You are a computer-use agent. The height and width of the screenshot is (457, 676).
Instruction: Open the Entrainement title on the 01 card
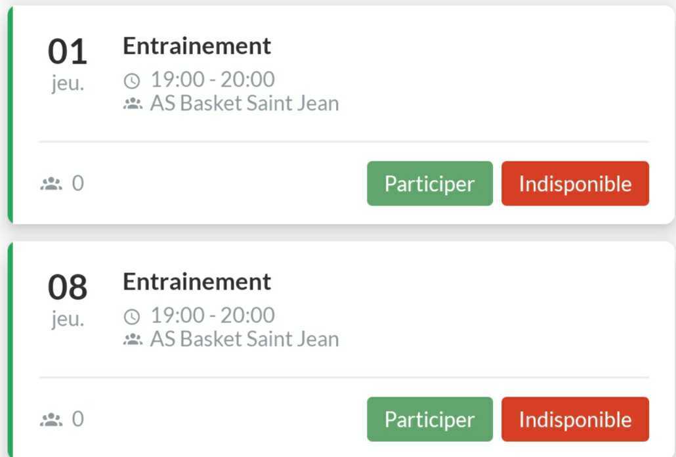click(x=197, y=46)
